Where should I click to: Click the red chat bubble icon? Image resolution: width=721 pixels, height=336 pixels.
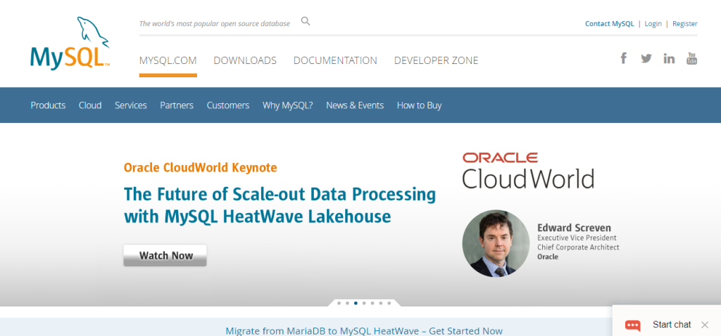pyautogui.click(x=633, y=325)
